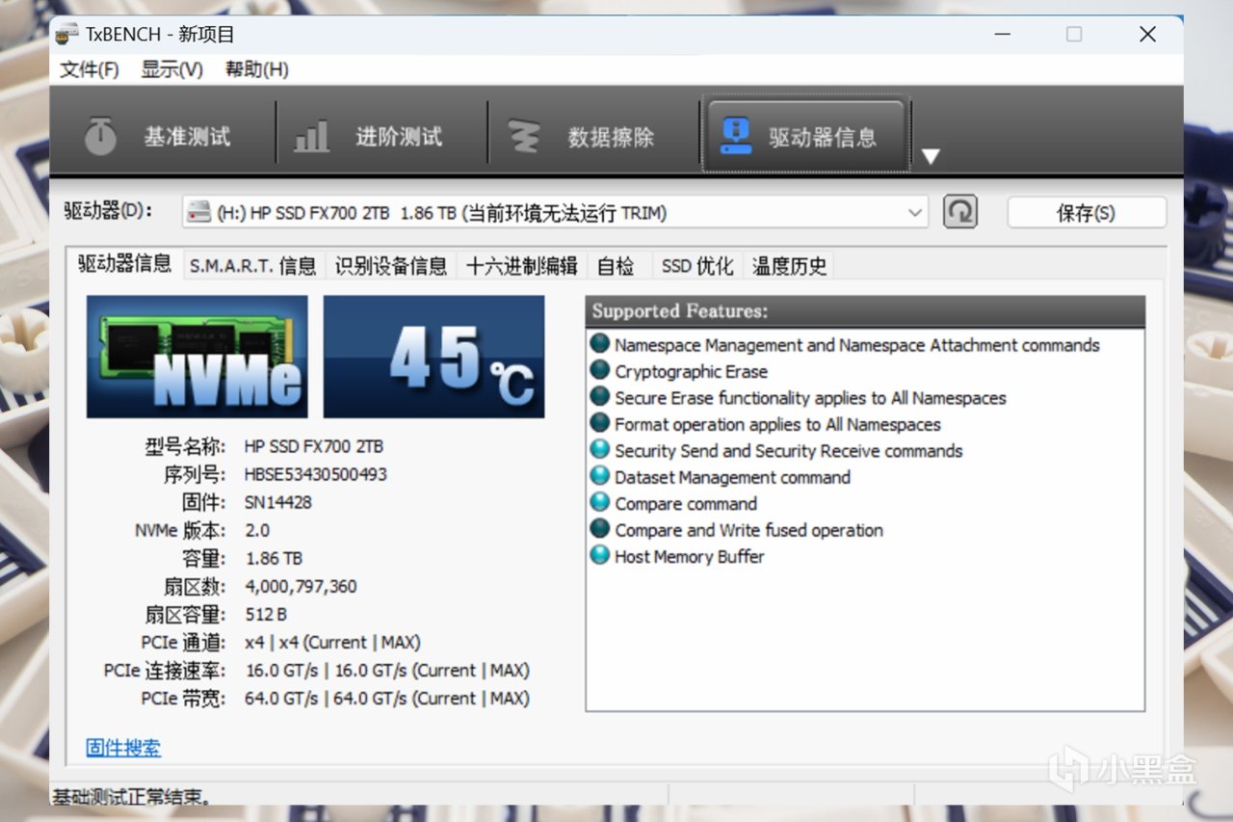This screenshot has width=1233, height=822.
Task: Open the 数据擦除 eraser icon
Action: pyautogui.click(x=524, y=137)
